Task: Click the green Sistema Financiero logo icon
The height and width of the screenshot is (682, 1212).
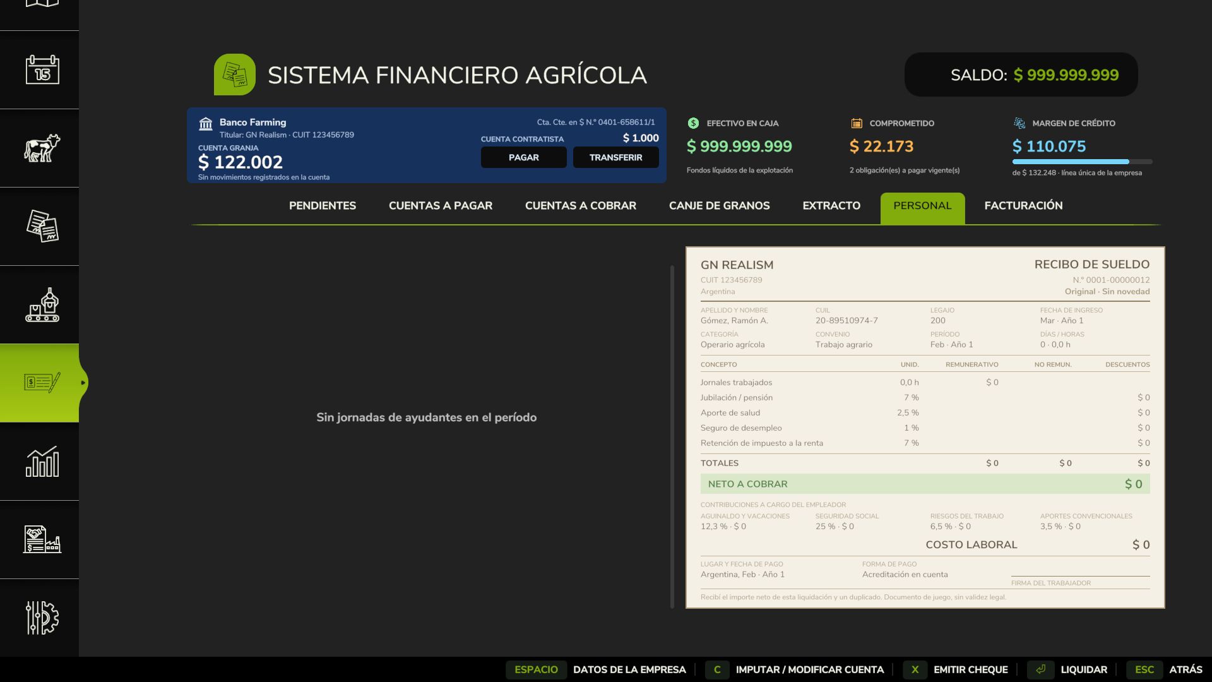Action: tap(235, 75)
